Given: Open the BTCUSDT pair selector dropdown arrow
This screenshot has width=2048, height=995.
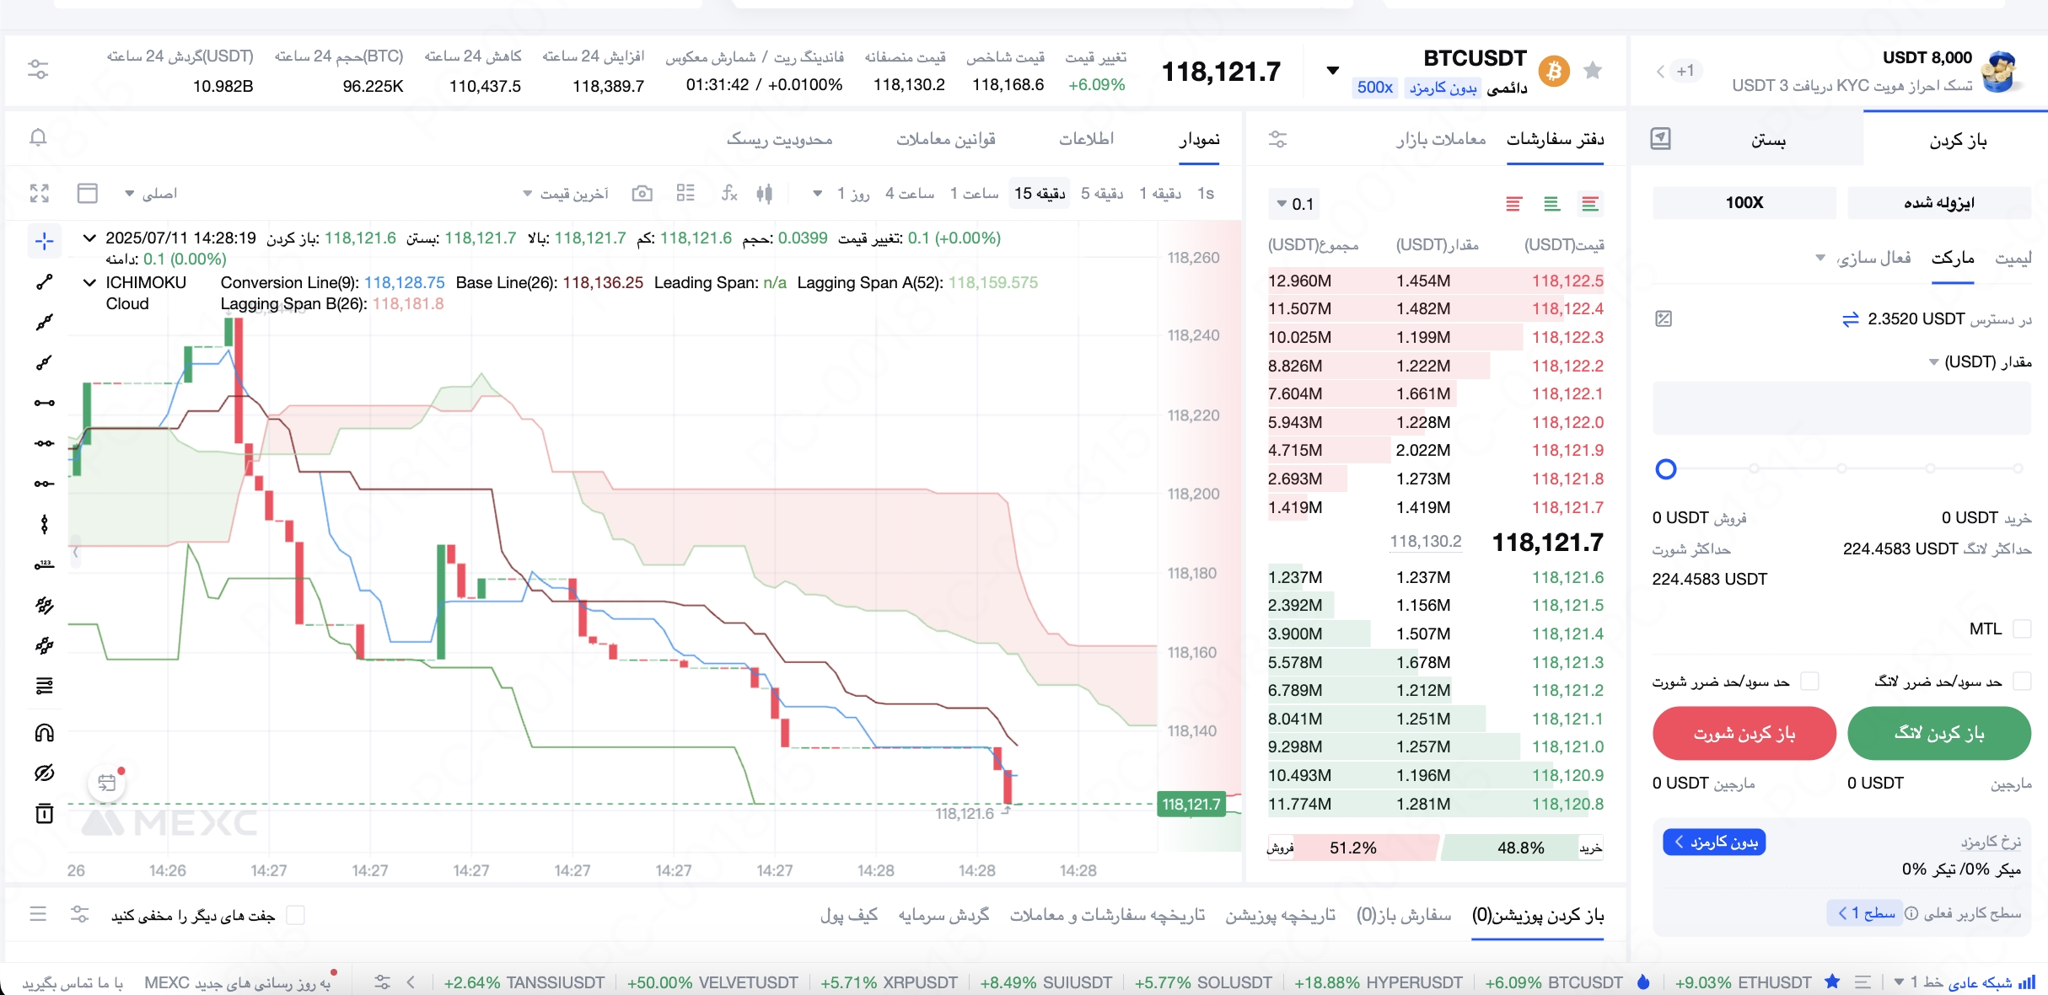Looking at the screenshot, I should [1332, 71].
